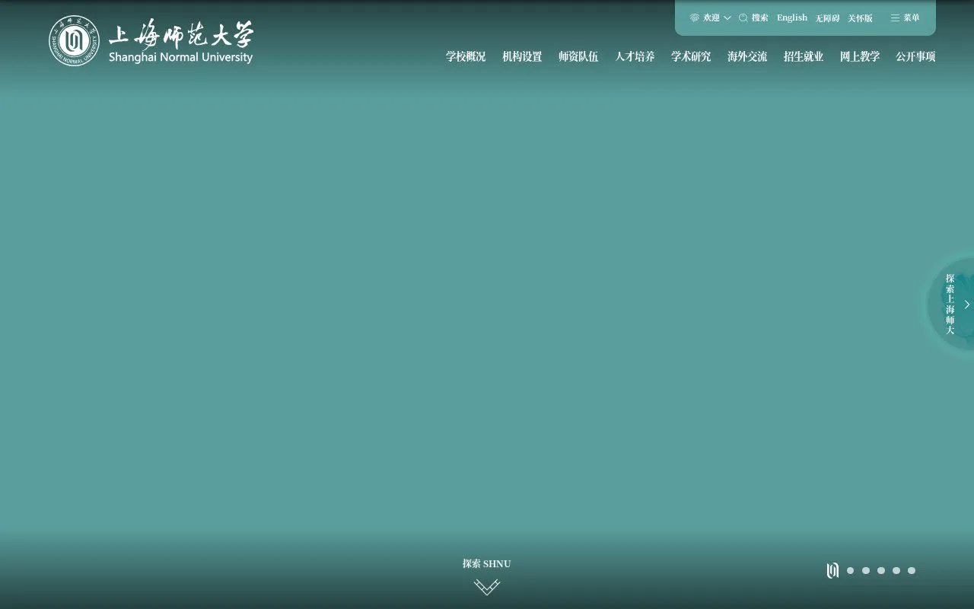The width and height of the screenshot is (974, 609).
Task: Open the 师资队伍 menu
Action: pos(578,56)
